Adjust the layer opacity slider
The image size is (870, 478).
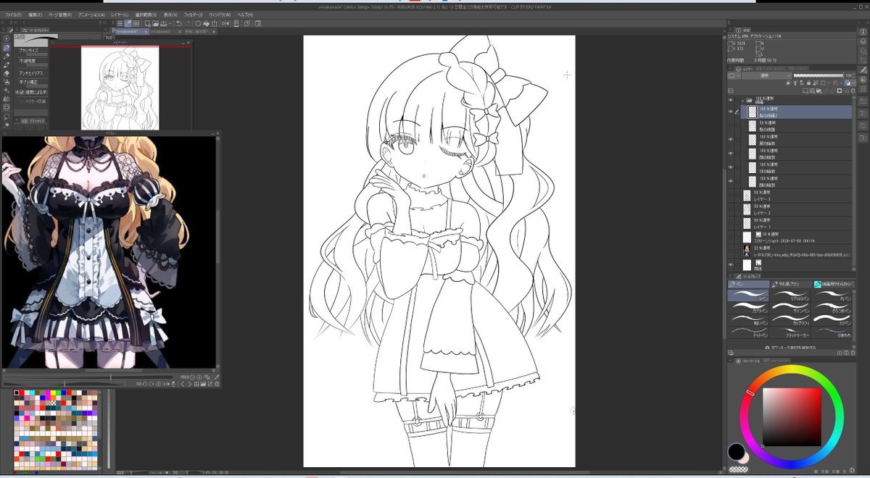click(818, 75)
